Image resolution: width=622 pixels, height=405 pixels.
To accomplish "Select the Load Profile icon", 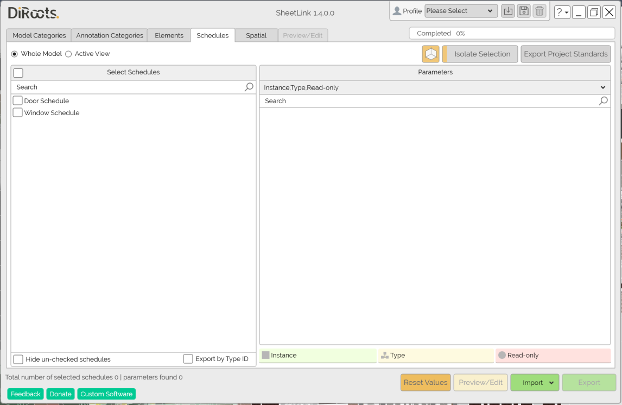I will [x=508, y=10].
